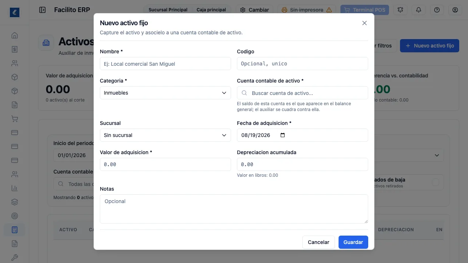Click inside the Notas textarea

234,209
